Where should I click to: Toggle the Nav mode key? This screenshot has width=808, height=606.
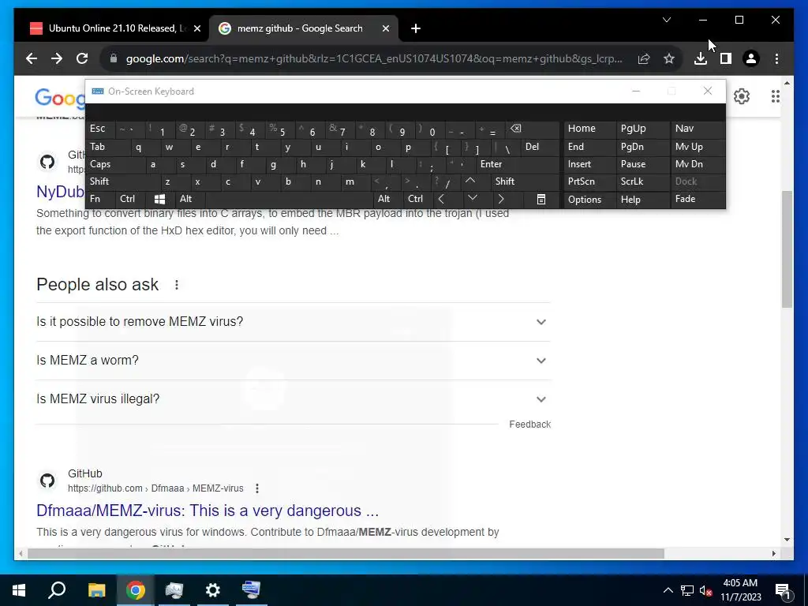point(698,129)
